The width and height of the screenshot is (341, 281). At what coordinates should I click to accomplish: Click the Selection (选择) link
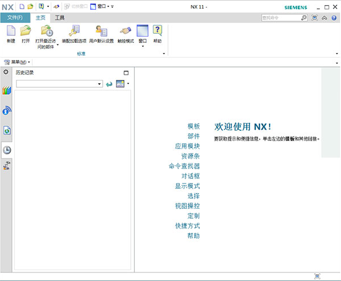[194, 196]
